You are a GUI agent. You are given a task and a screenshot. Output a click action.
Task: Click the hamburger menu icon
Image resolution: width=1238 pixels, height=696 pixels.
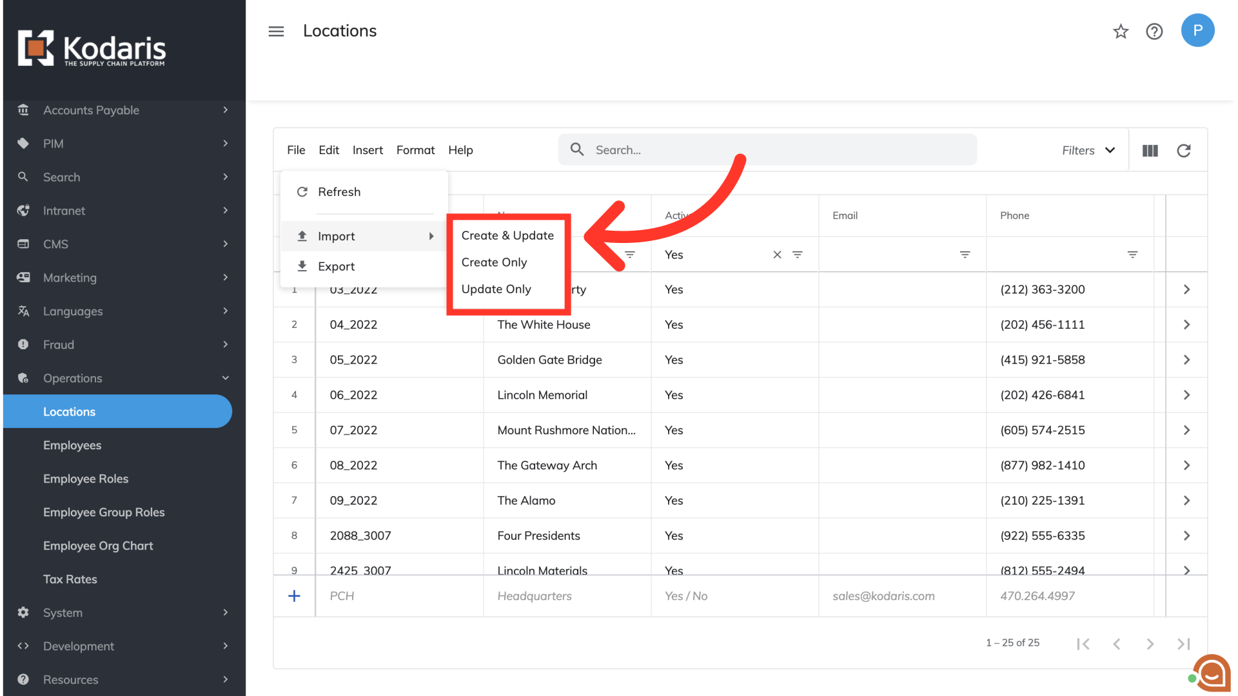pos(276,31)
